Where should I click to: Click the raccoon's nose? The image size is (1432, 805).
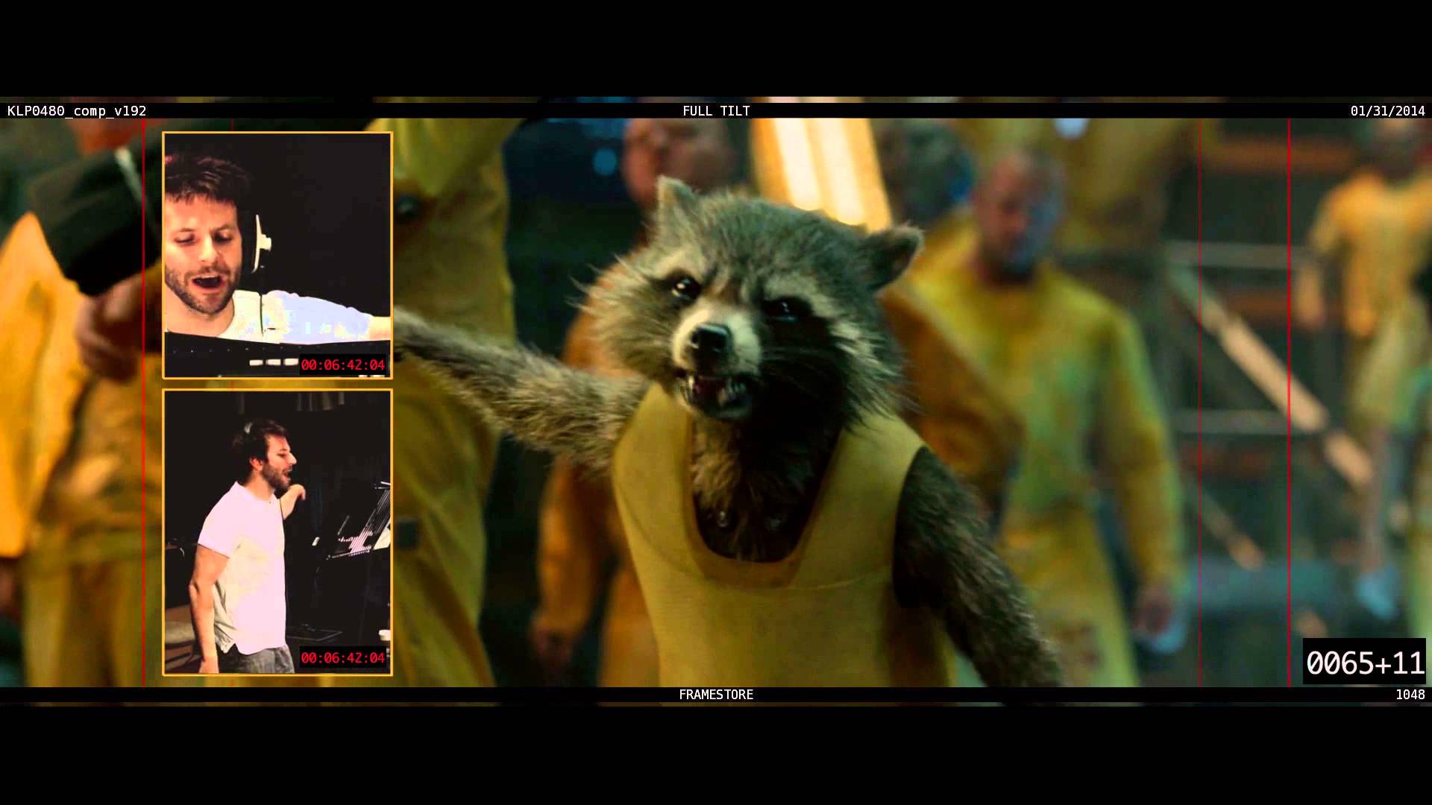(x=711, y=337)
